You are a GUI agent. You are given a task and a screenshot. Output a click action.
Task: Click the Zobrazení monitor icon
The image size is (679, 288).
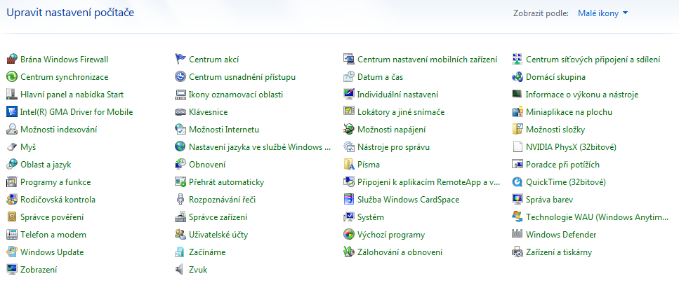pos(12,269)
